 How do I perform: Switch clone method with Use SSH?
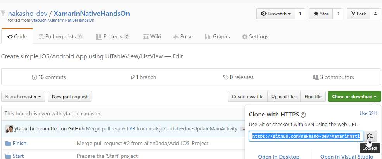click(x=368, y=113)
